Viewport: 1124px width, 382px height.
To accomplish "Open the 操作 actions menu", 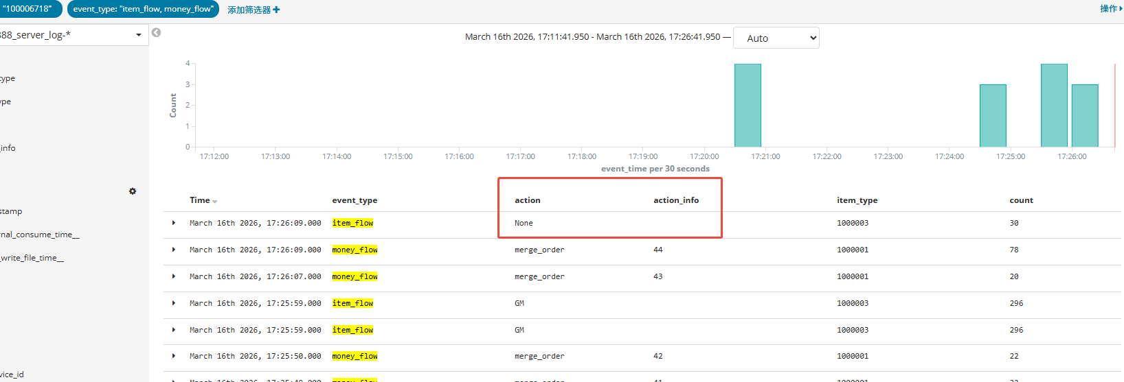I will click(x=1110, y=9).
